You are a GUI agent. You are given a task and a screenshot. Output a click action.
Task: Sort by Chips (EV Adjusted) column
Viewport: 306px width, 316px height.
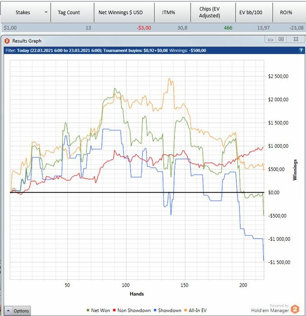(209, 12)
